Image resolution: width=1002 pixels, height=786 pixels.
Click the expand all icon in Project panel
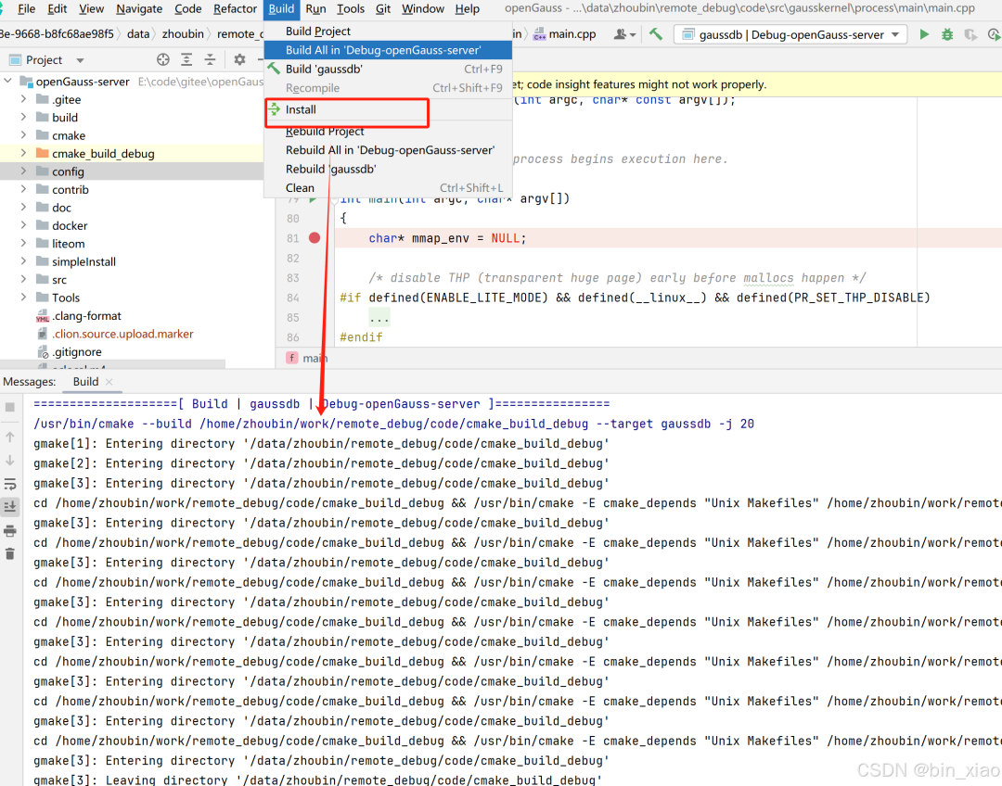[x=186, y=59]
